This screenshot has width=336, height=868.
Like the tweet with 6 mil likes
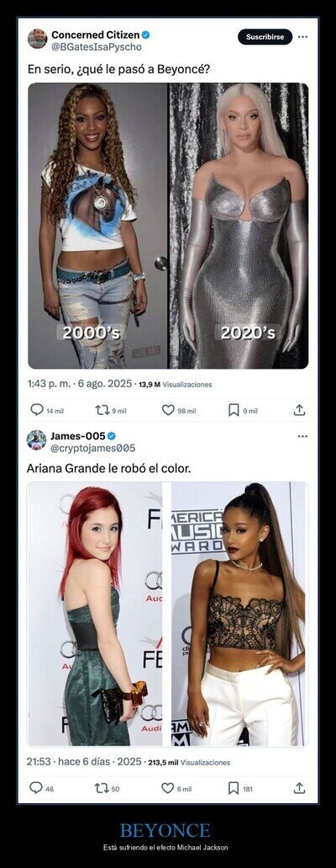coord(167,788)
